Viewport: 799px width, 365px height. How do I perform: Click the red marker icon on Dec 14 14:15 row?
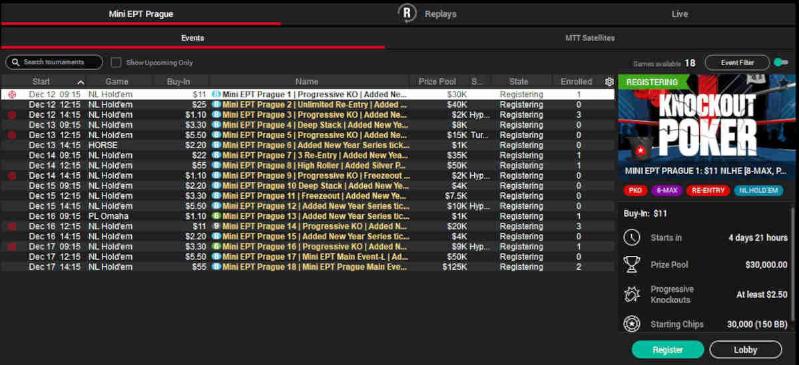click(x=11, y=176)
